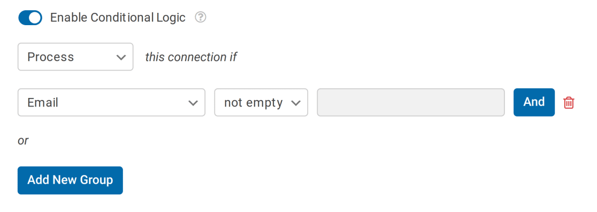Click the italic 'or' separator text
The width and height of the screenshot is (597, 212).
[23, 141]
